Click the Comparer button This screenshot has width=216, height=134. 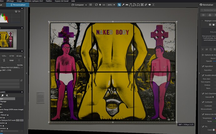(78, 5)
